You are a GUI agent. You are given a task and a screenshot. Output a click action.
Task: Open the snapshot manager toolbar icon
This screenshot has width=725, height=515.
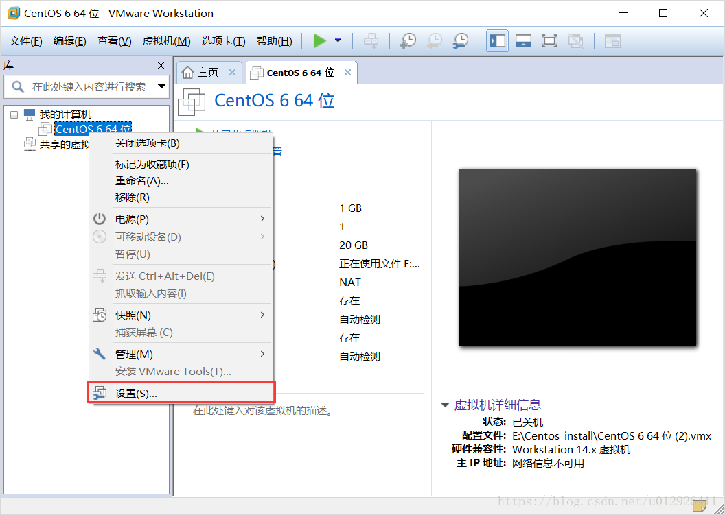pos(461,40)
